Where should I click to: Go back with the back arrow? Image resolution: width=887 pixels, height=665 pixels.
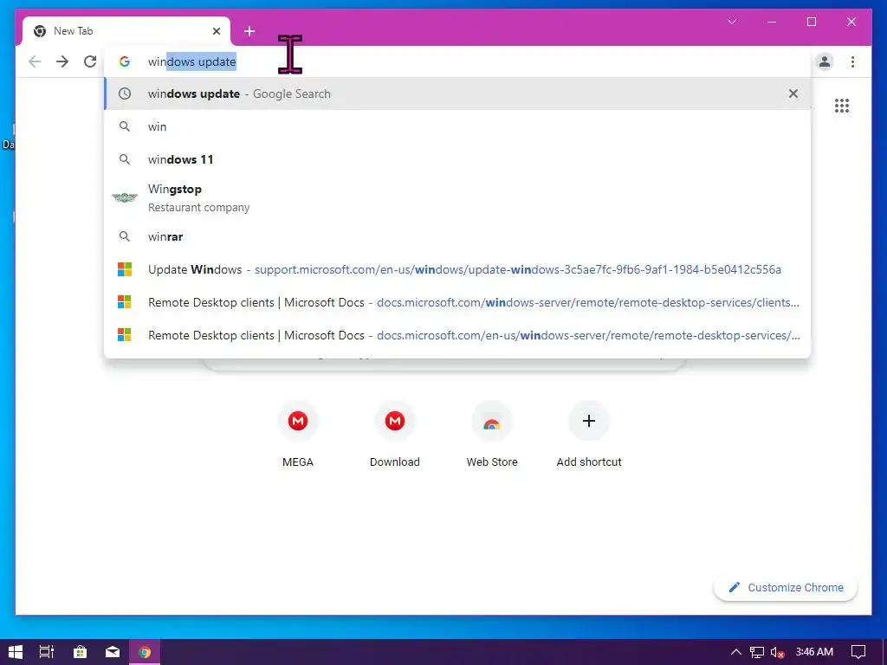tap(35, 61)
